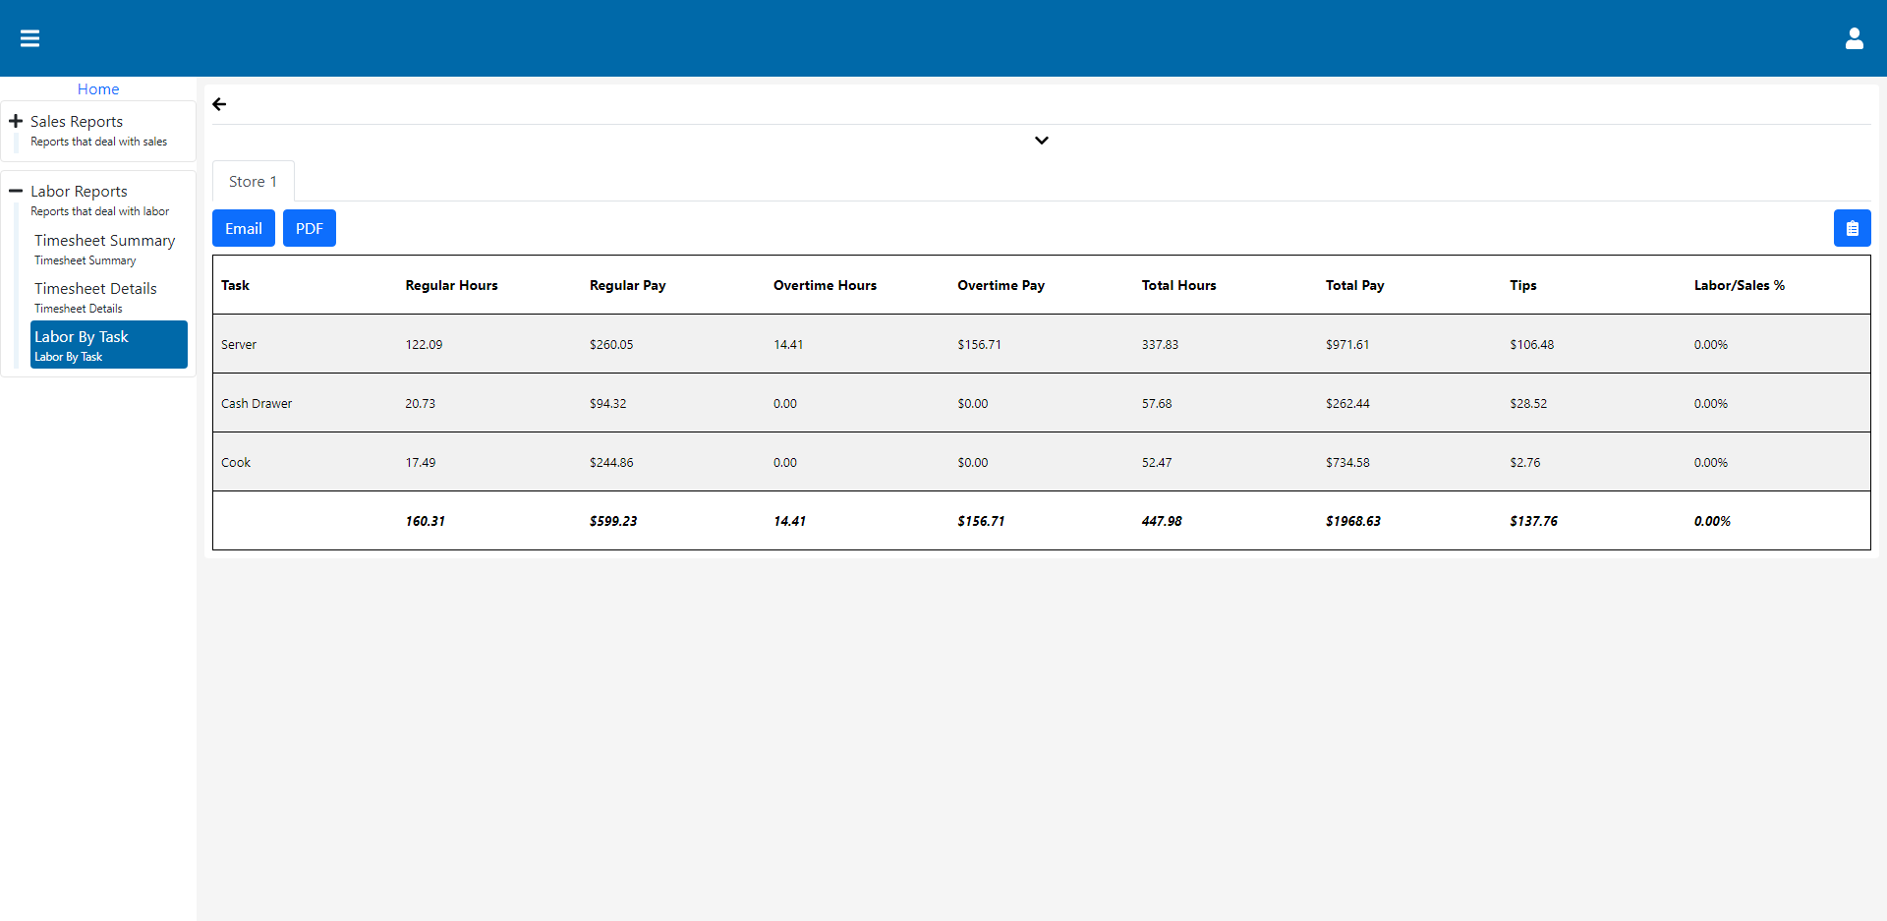Click the total tips $137.76
1887x921 pixels.
pos(1533,521)
